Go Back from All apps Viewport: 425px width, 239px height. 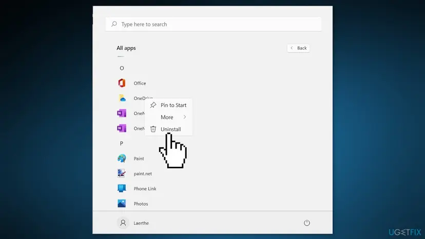298,48
